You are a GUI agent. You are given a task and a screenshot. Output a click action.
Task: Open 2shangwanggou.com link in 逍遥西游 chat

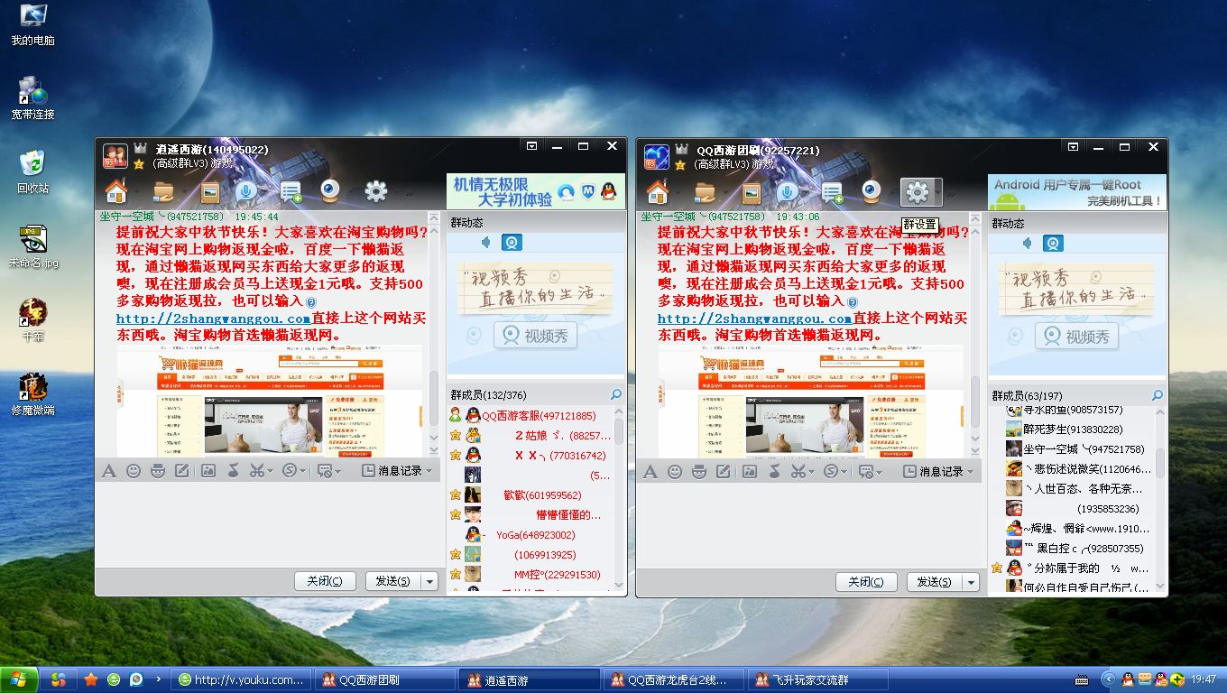click(213, 319)
